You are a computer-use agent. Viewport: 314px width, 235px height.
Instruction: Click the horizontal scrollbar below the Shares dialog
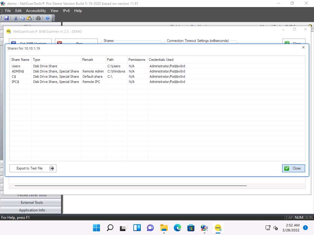131,186
